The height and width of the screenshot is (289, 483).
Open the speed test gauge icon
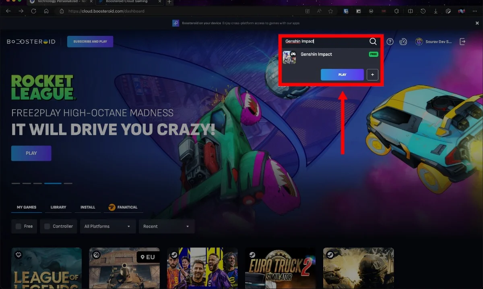[403, 42]
